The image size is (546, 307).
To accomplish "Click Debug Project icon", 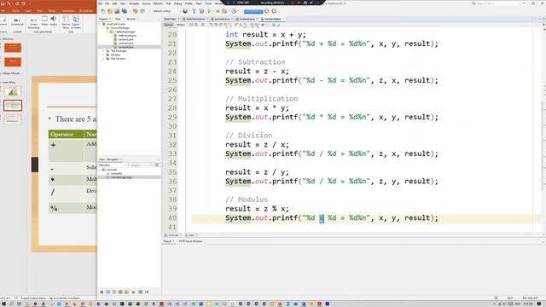I will (218, 11).
